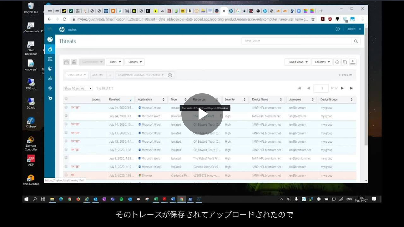404x227 pixels.
Task: Click the history clock icon near Columns
Action: point(337,62)
